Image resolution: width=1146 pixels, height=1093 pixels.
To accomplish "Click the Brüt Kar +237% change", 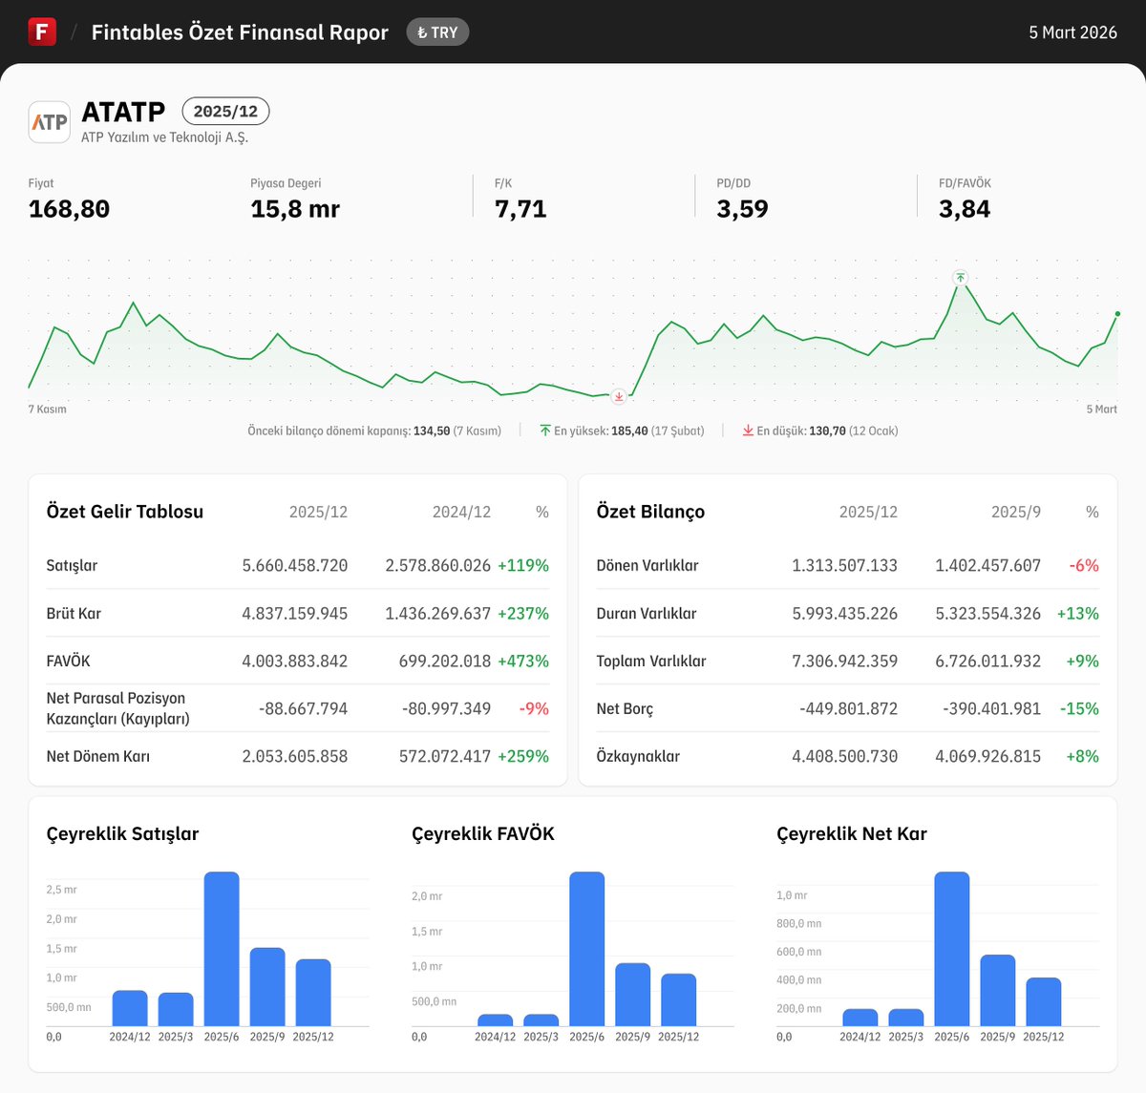I will coord(523,613).
